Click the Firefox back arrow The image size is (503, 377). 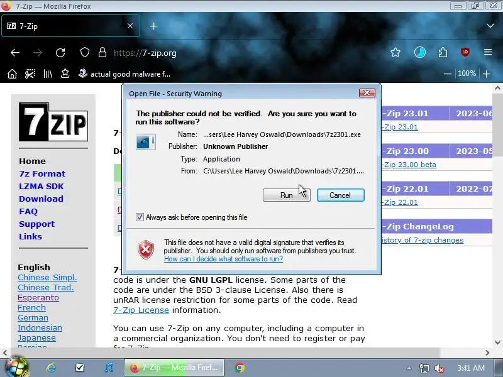tap(15, 53)
